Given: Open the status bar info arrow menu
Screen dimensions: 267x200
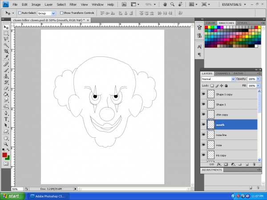Looking at the screenshot, I should click(x=76, y=189).
